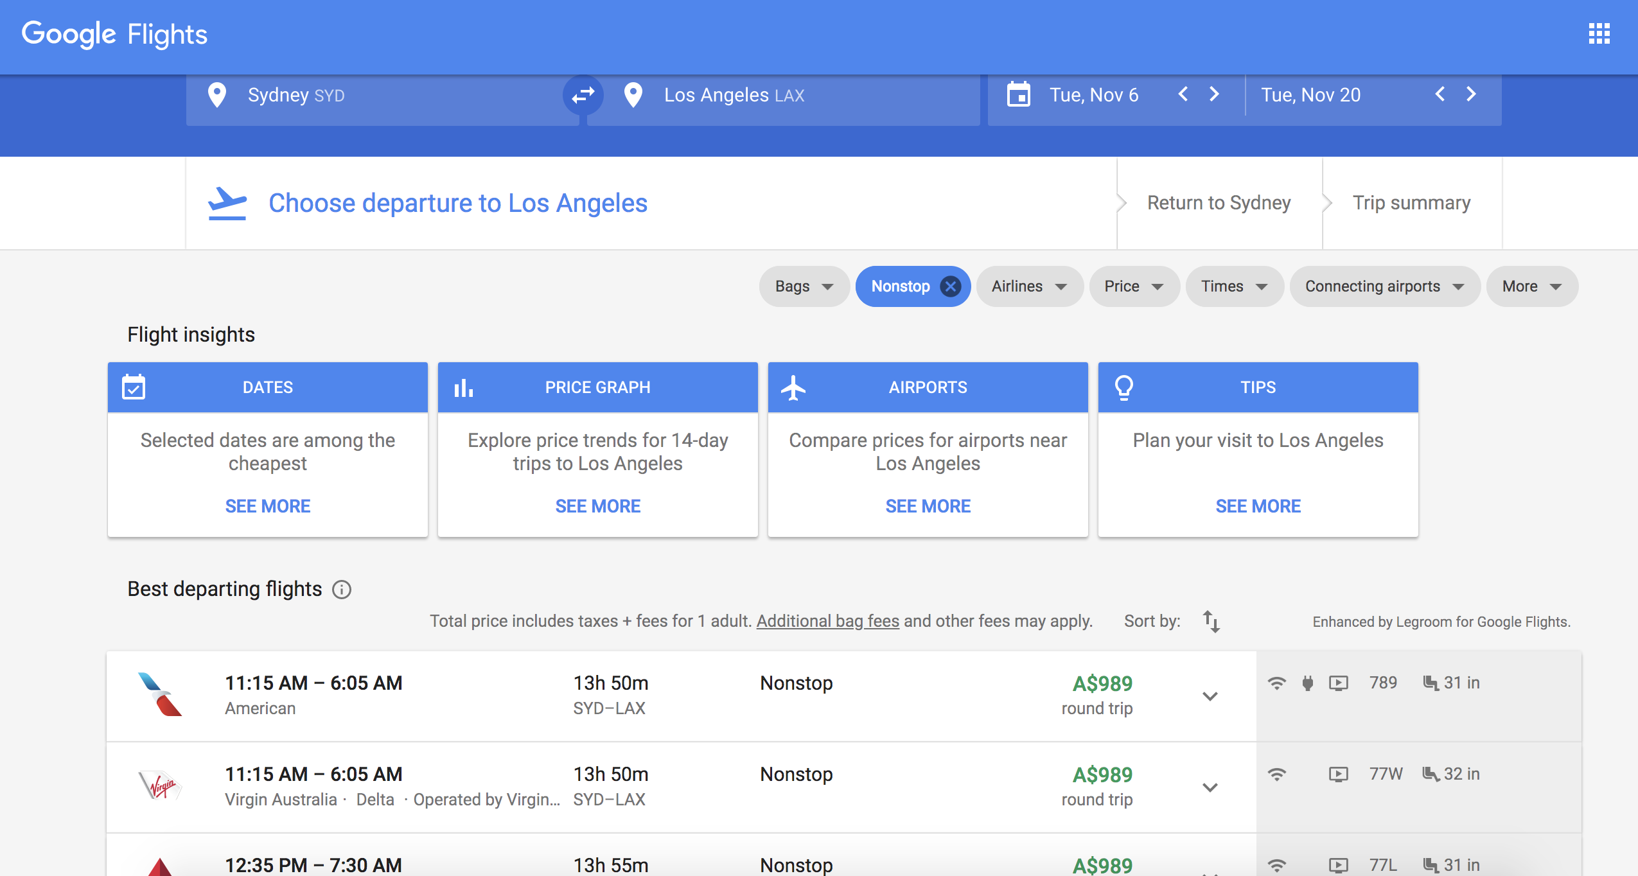This screenshot has height=876, width=1638.
Task: Switch to Trip summary step
Action: pyautogui.click(x=1411, y=203)
